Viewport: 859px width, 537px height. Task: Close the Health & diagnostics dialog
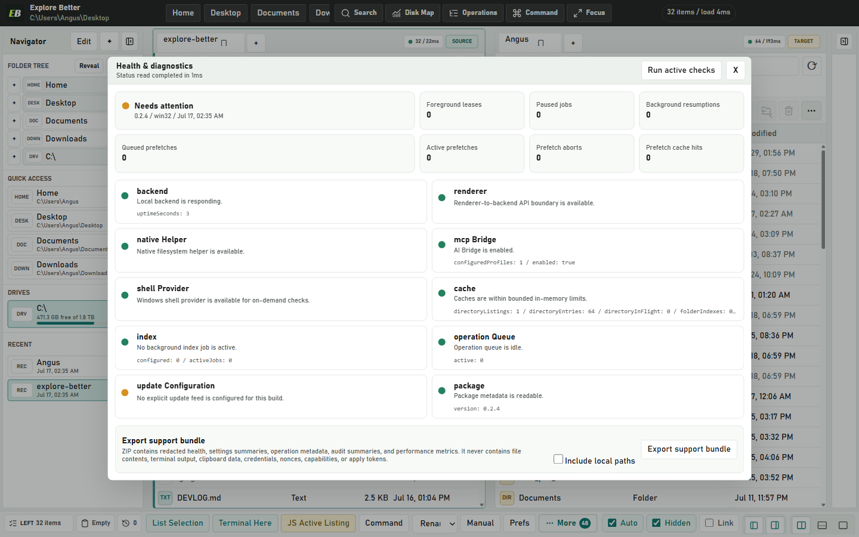pyautogui.click(x=736, y=70)
